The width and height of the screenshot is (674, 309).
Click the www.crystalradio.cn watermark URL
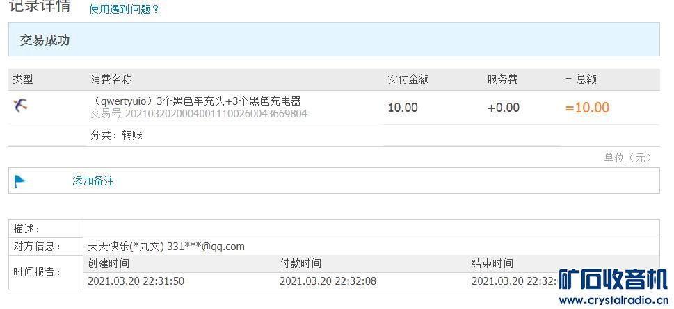coord(613,300)
